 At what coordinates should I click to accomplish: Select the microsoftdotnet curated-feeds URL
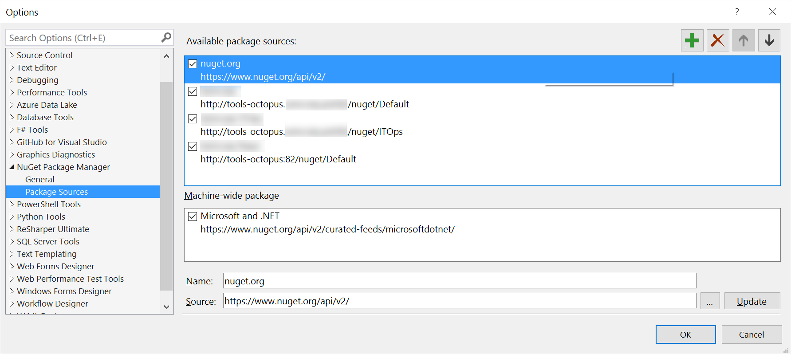click(x=327, y=229)
